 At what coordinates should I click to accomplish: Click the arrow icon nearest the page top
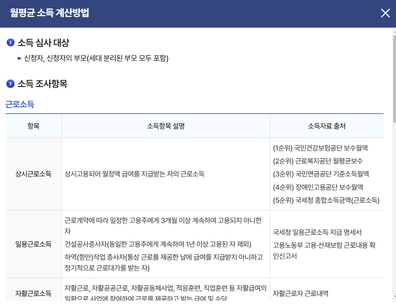(10, 43)
